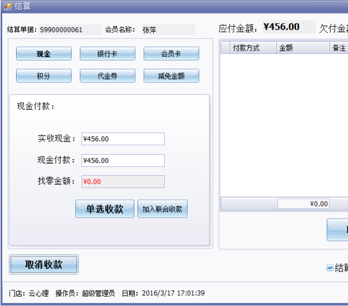The height and width of the screenshot is (306, 348).
Task: Choose 代金券 payment option
Action: tap(107, 76)
